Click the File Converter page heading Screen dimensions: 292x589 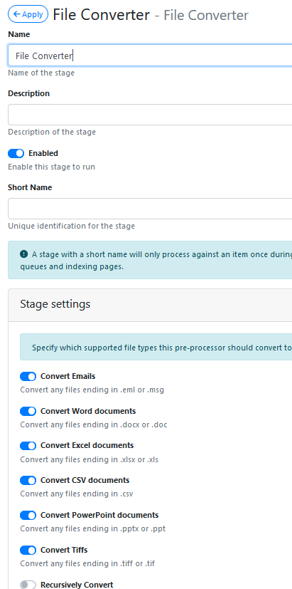(101, 15)
